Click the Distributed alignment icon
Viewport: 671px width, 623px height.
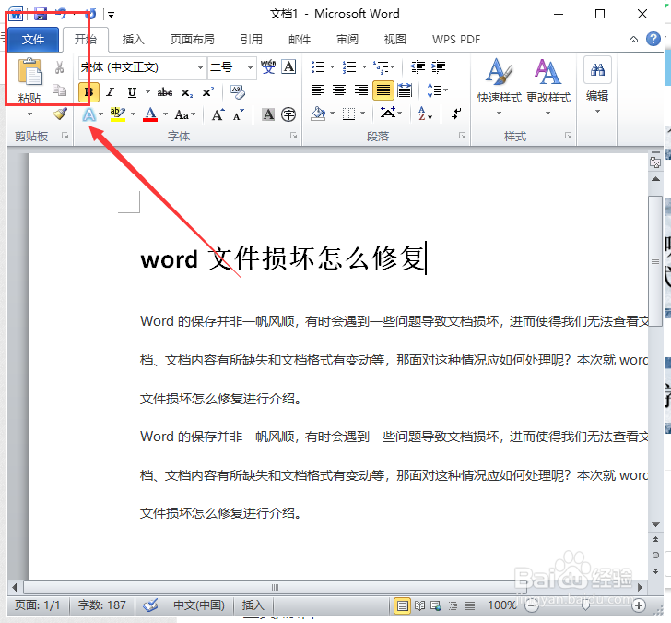point(405,90)
